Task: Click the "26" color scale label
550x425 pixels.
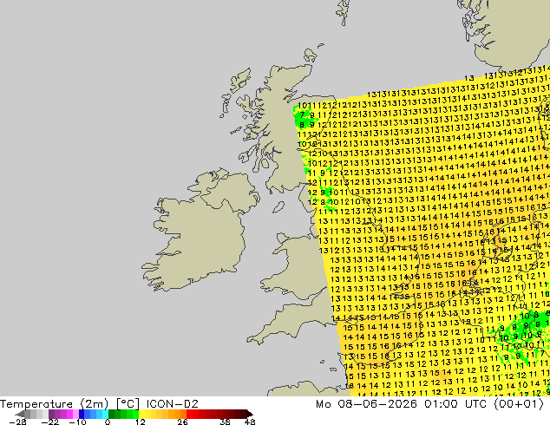Action: (x=182, y=422)
